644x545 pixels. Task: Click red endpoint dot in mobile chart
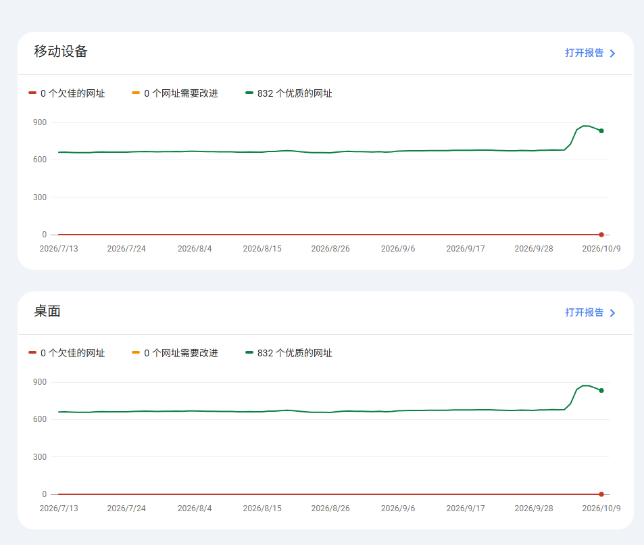tap(601, 235)
